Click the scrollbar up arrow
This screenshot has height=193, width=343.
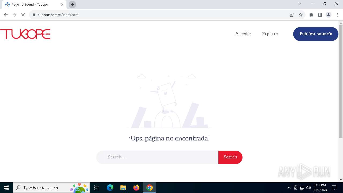tap(341, 23)
